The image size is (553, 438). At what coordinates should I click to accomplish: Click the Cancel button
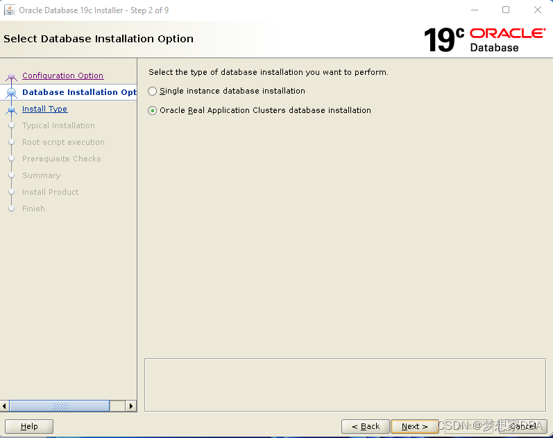[x=523, y=426]
